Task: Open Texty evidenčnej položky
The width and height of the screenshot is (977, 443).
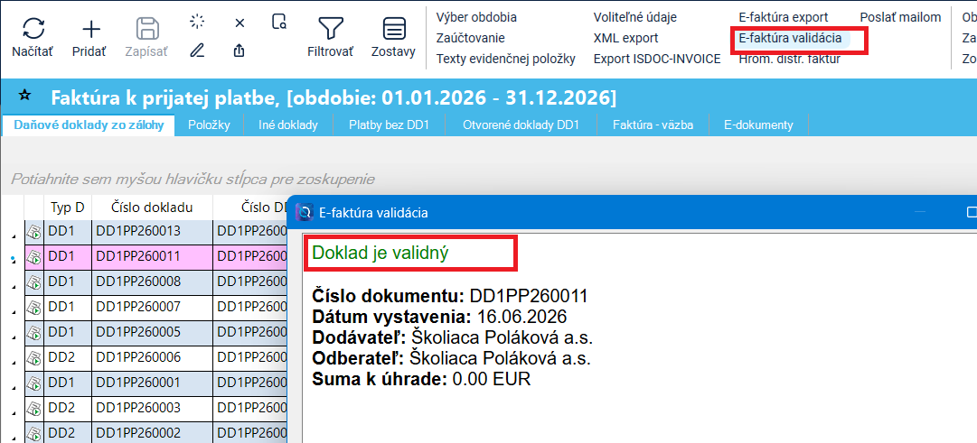Action: click(x=506, y=60)
